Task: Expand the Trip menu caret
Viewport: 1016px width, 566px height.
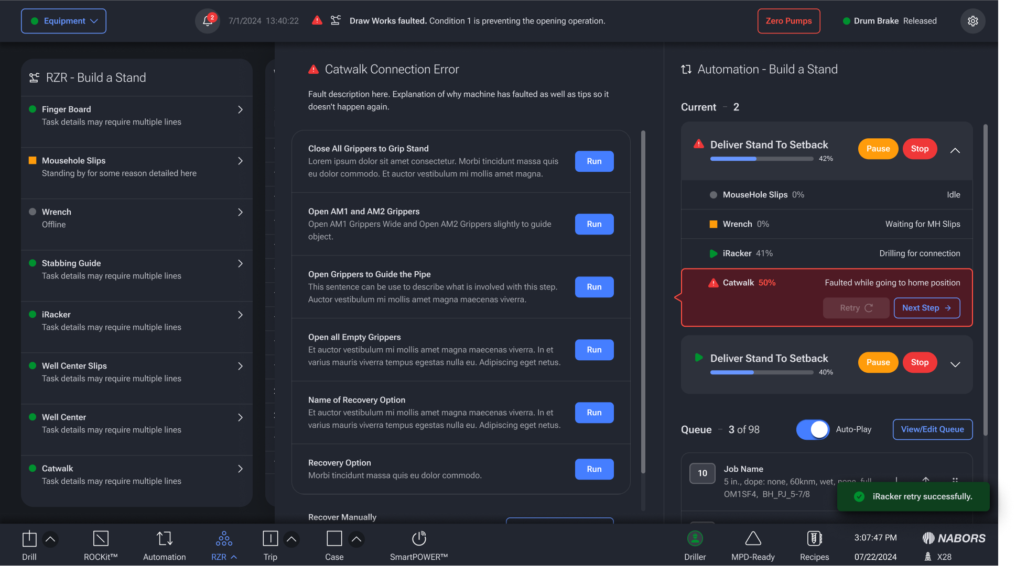Action: point(291,539)
